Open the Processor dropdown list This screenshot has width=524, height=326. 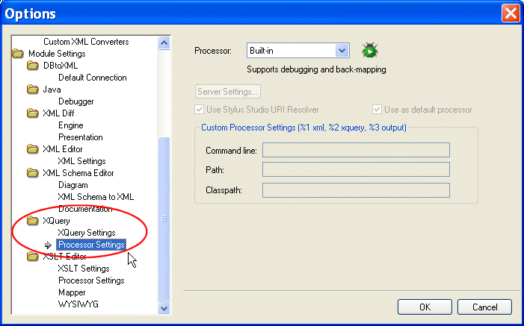342,51
